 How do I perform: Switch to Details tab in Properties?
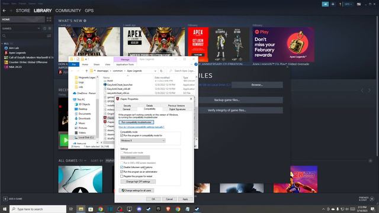tap(149, 105)
